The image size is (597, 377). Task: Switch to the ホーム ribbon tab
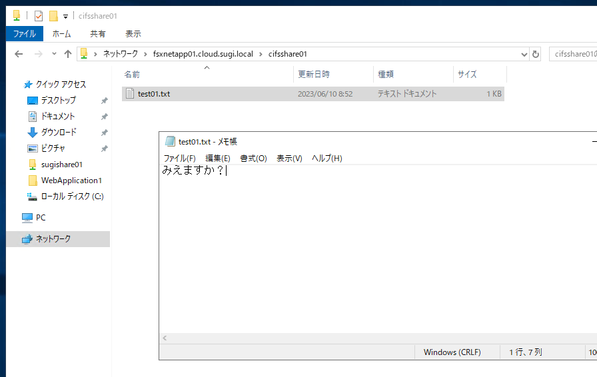(x=62, y=34)
